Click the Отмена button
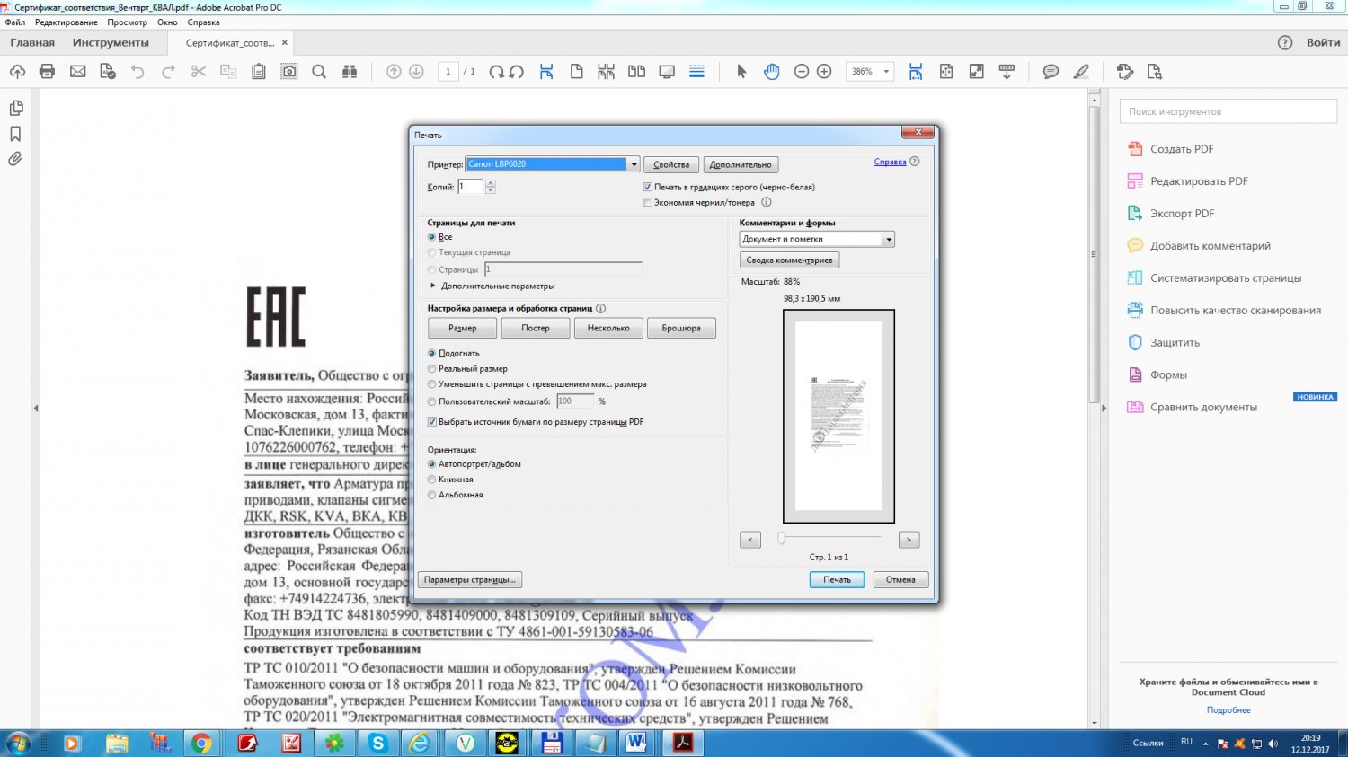 [900, 580]
